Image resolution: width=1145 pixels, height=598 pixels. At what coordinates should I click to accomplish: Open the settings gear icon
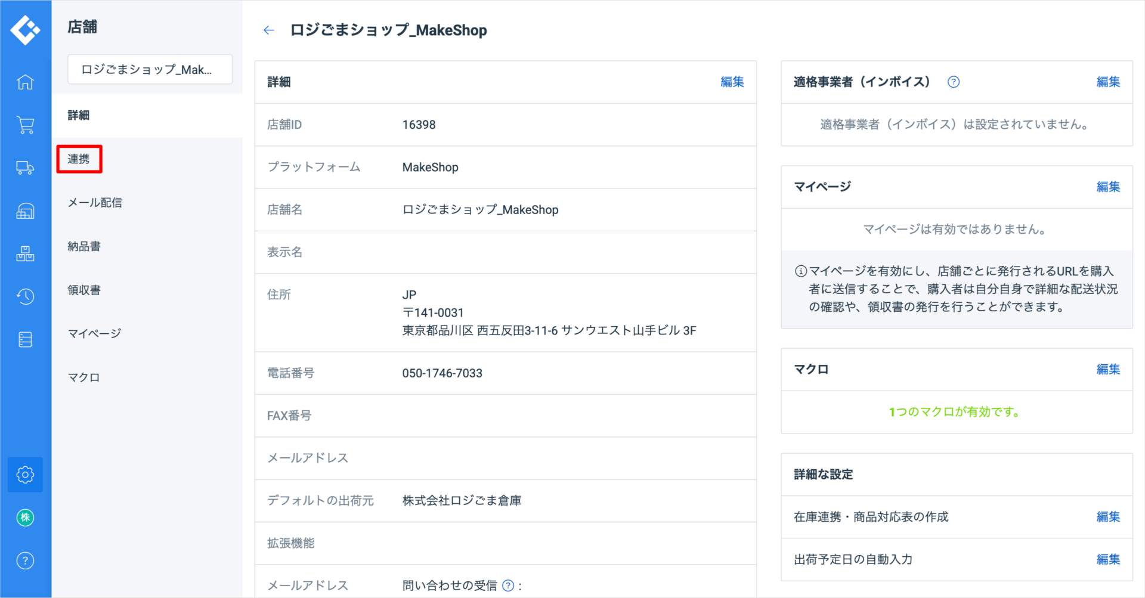click(25, 475)
